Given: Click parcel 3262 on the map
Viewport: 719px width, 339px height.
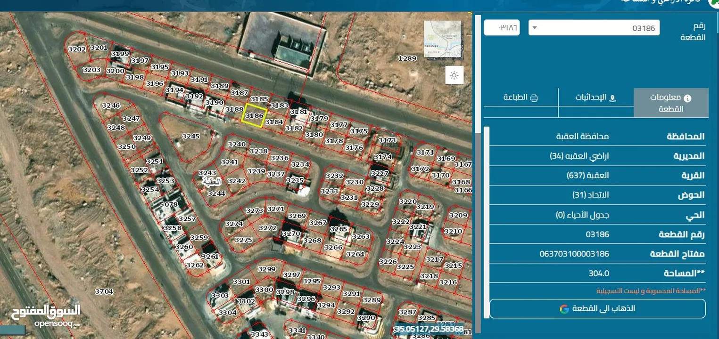Looking at the screenshot, I should [x=195, y=265].
